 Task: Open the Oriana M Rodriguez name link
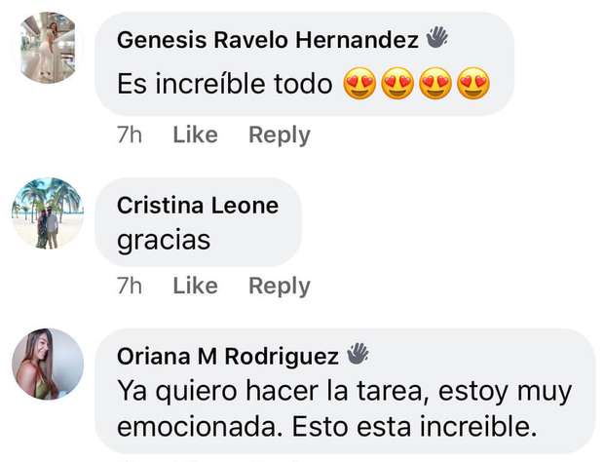(x=228, y=356)
